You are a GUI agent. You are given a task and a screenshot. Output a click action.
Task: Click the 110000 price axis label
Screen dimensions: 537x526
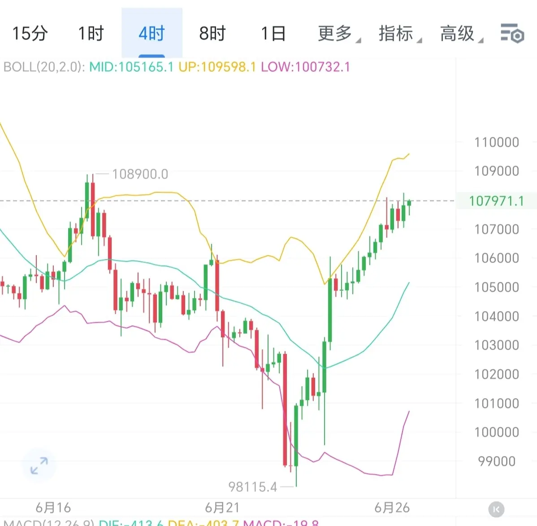click(x=497, y=142)
